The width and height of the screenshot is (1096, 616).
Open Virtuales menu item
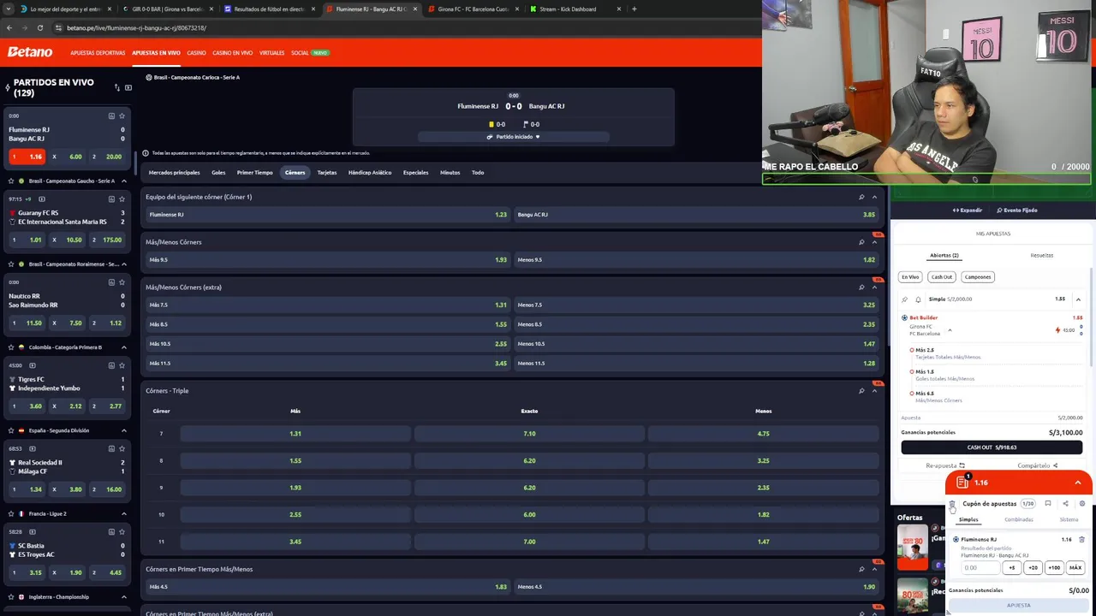[x=271, y=53]
